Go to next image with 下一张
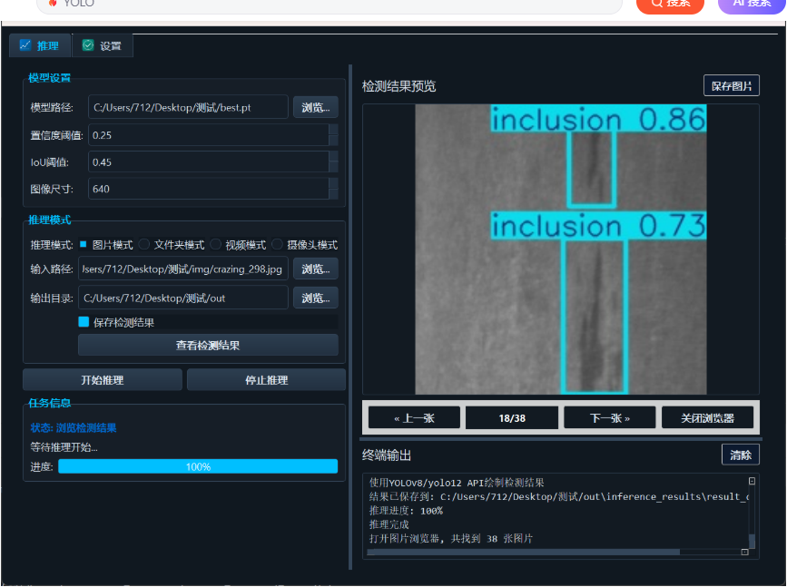The height and width of the screenshot is (587, 787). pyautogui.click(x=609, y=417)
